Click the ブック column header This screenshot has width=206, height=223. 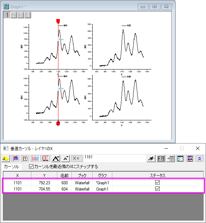[82, 175]
